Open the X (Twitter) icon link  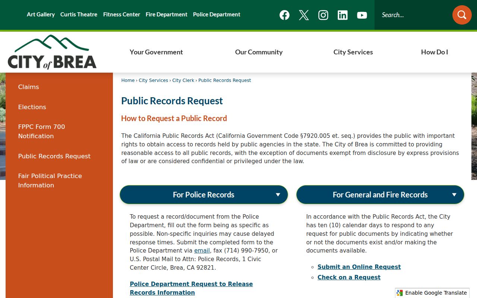tap(304, 15)
